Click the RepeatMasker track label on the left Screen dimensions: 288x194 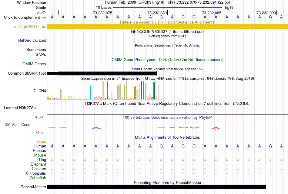[x=33, y=187]
